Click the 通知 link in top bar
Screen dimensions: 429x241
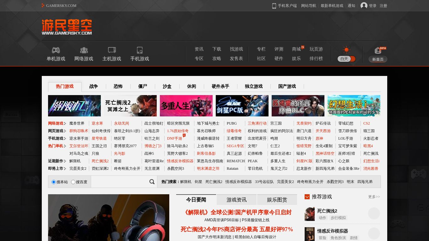point(351,6)
